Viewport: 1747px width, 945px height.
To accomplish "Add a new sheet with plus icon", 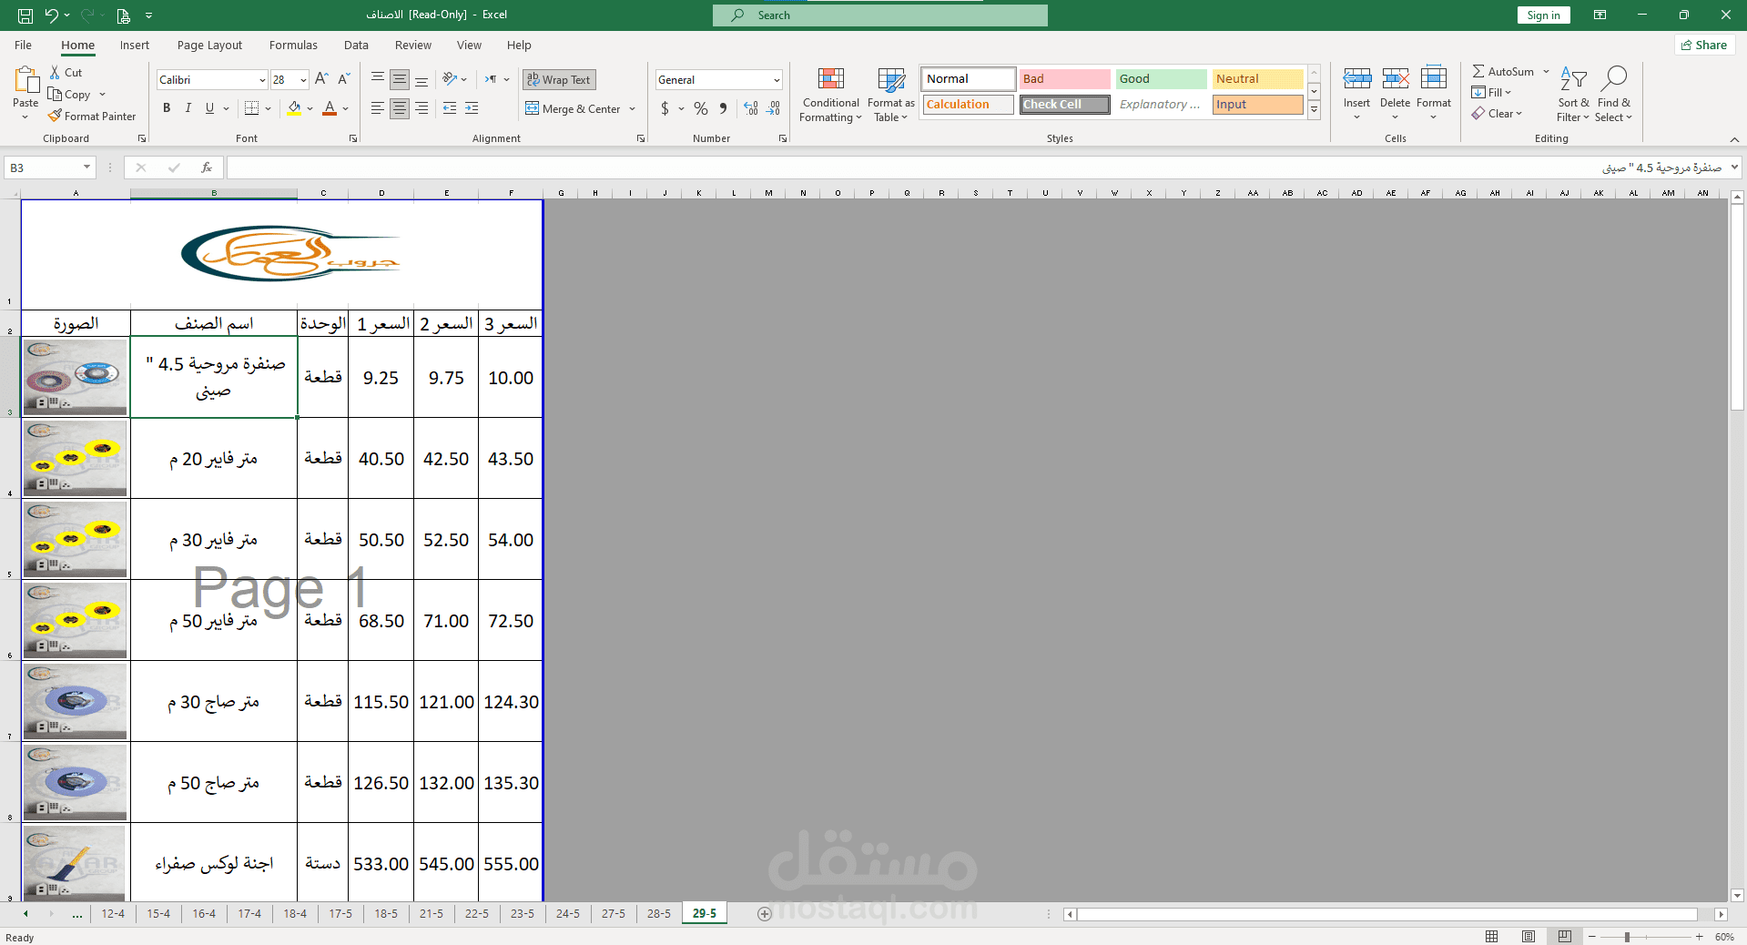I will pos(765,914).
